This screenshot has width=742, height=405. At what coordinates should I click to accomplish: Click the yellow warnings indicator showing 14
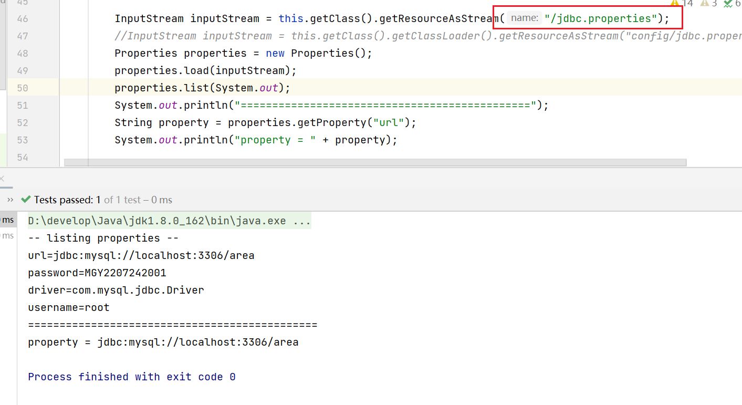(681, 4)
